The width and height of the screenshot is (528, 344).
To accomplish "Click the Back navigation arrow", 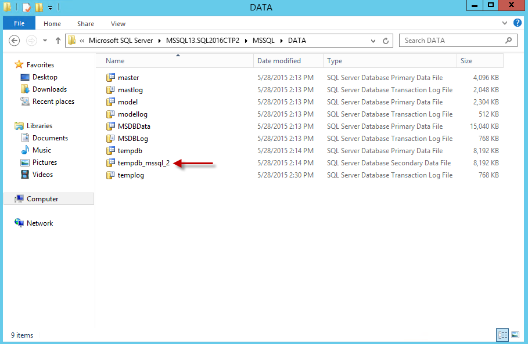I will pyautogui.click(x=15, y=41).
